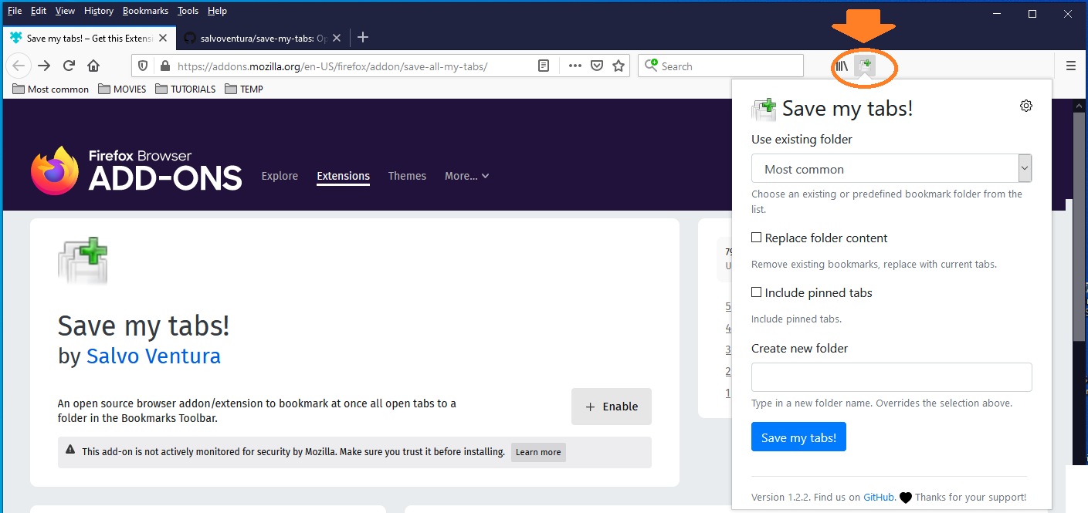This screenshot has width=1088, height=513.
Task: Open the GitHub link in popup footer
Action: tap(880, 497)
